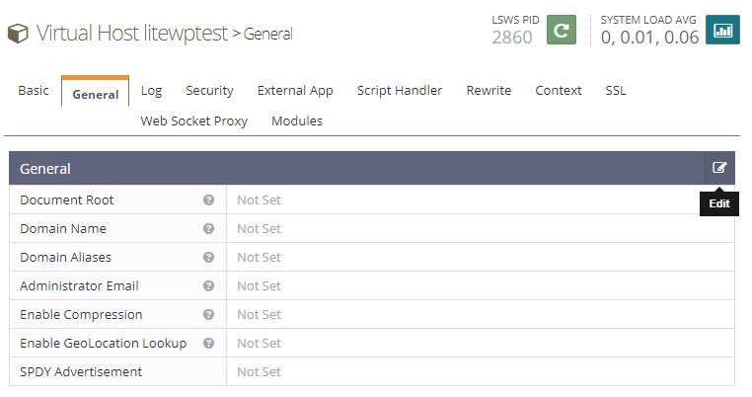Viewport: 752px width, 397px height.
Task: Show help for Enable GeoLocation Lookup
Action: coord(208,343)
